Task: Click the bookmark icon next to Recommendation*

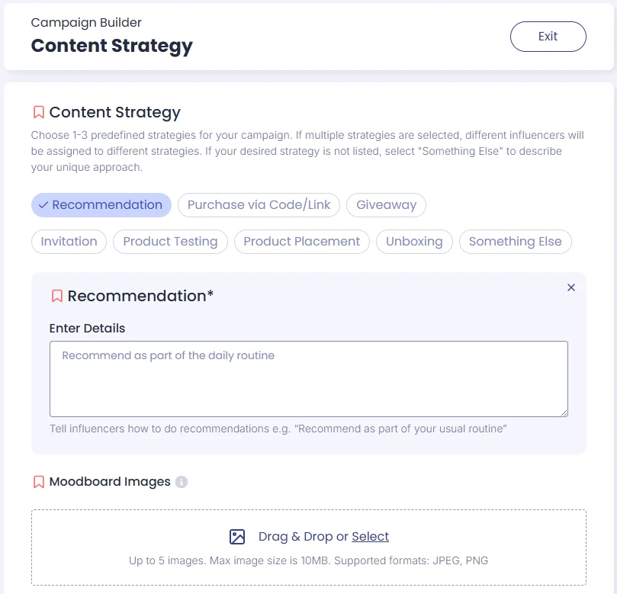Action: tap(57, 296)
